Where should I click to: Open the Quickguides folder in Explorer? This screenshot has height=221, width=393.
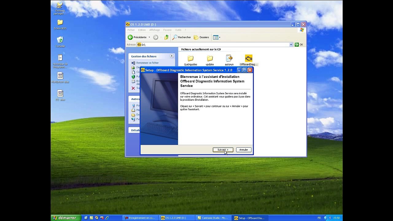190,60
